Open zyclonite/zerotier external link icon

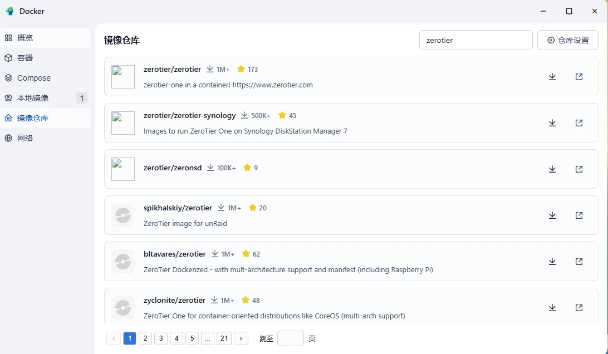coord(579,308)
